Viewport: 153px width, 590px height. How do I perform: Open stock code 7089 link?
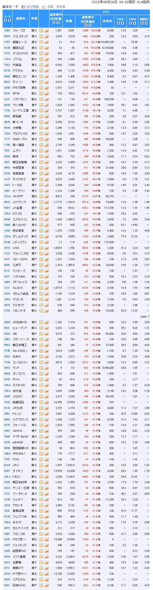pyautogui.click(x=7, y=31)
